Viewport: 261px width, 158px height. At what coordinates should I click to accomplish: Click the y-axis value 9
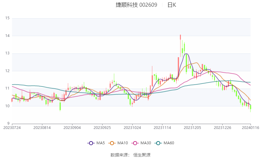tap(8, 123)
